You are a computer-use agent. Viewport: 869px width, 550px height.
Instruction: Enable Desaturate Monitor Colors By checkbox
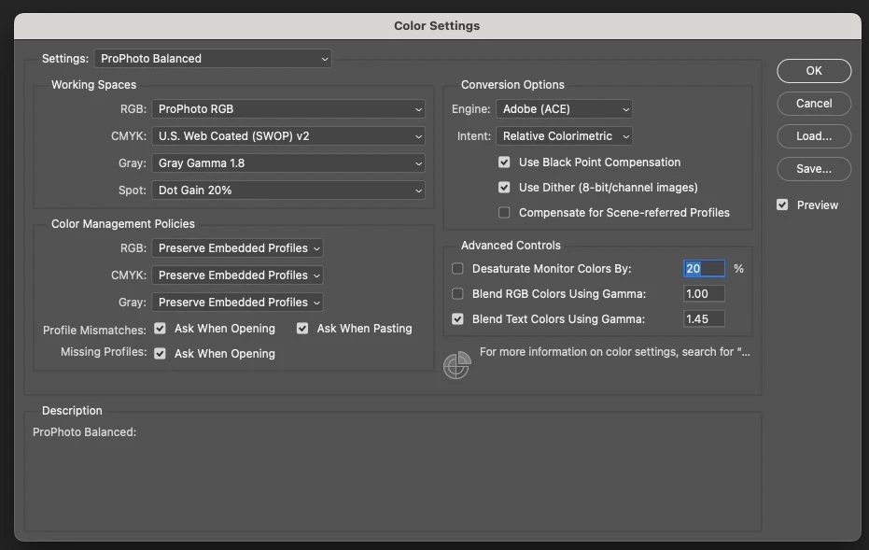tap(457, 269)
